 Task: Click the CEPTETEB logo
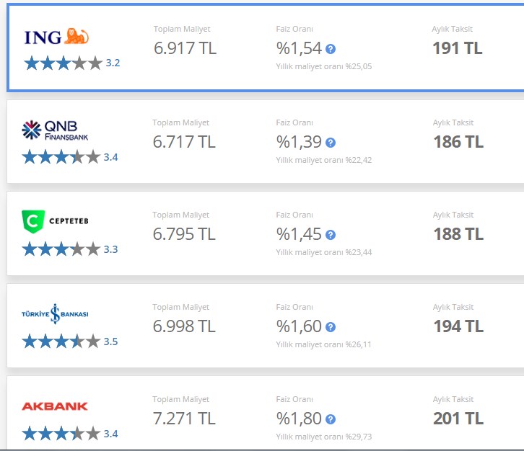(55, 221)
